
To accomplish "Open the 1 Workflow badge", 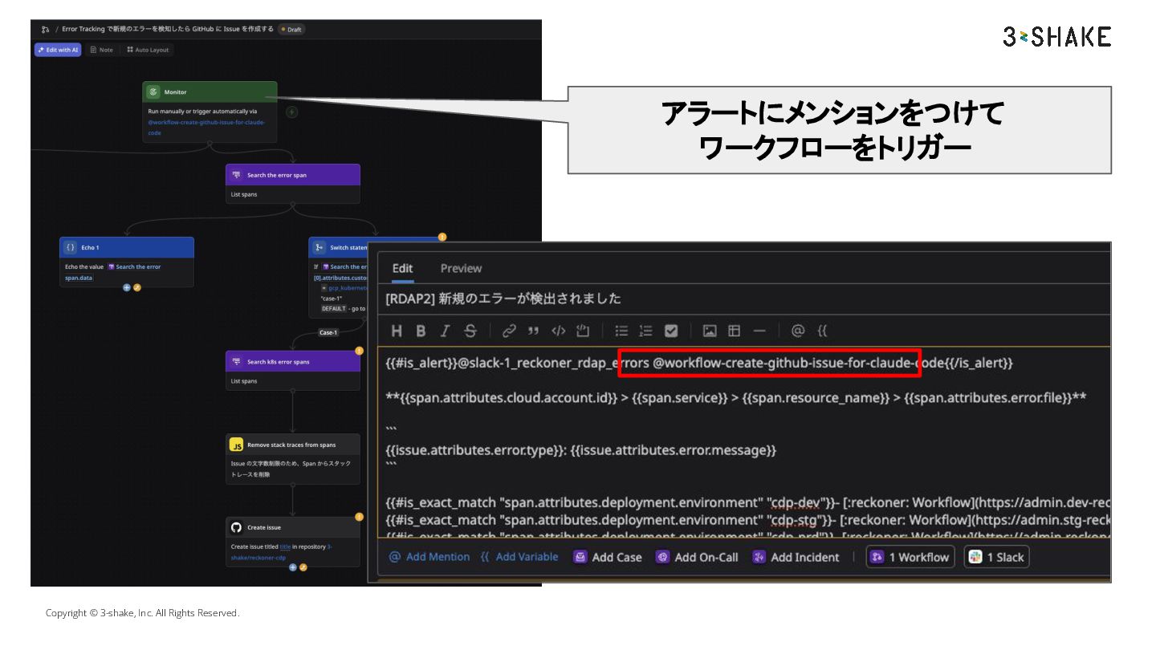I will coord(910,557).
